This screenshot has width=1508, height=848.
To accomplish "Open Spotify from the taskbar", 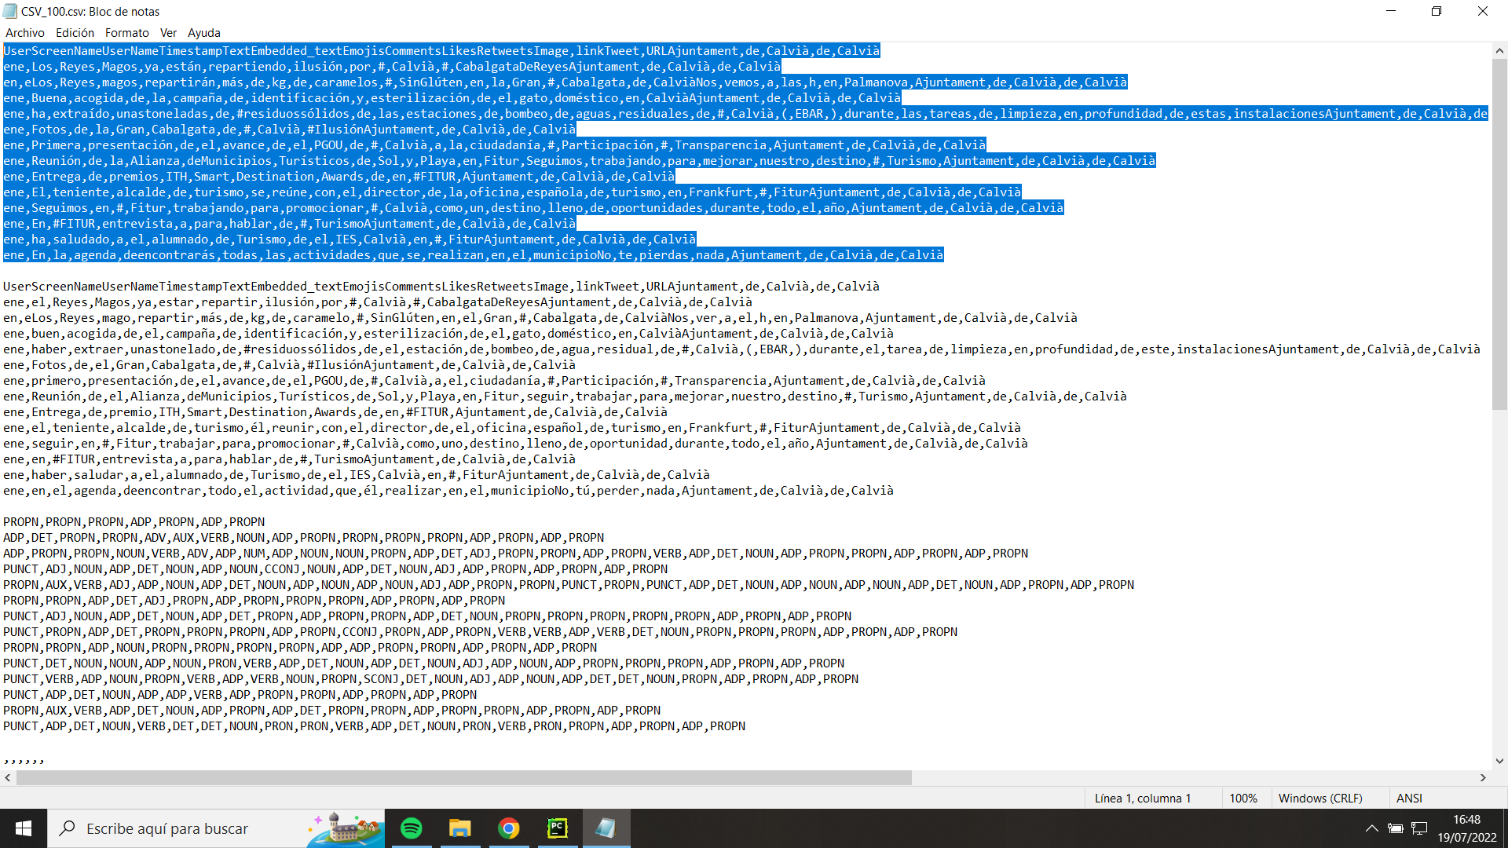I will (411, 828).
